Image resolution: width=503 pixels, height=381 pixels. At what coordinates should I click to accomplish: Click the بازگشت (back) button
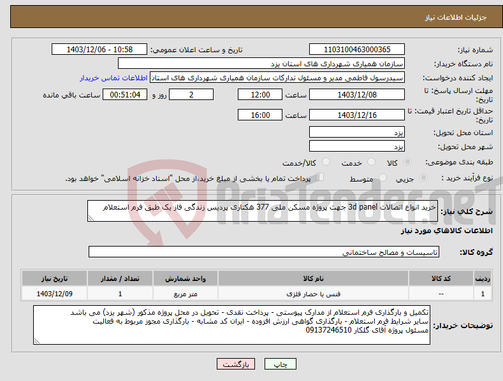click(x=236, y=364)
